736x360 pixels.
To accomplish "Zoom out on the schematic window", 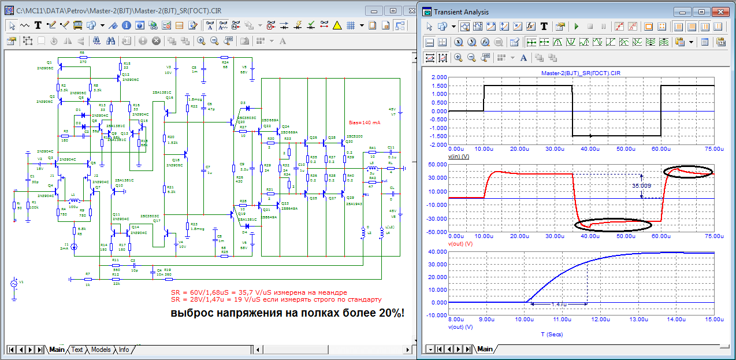I will pos(214,41).
